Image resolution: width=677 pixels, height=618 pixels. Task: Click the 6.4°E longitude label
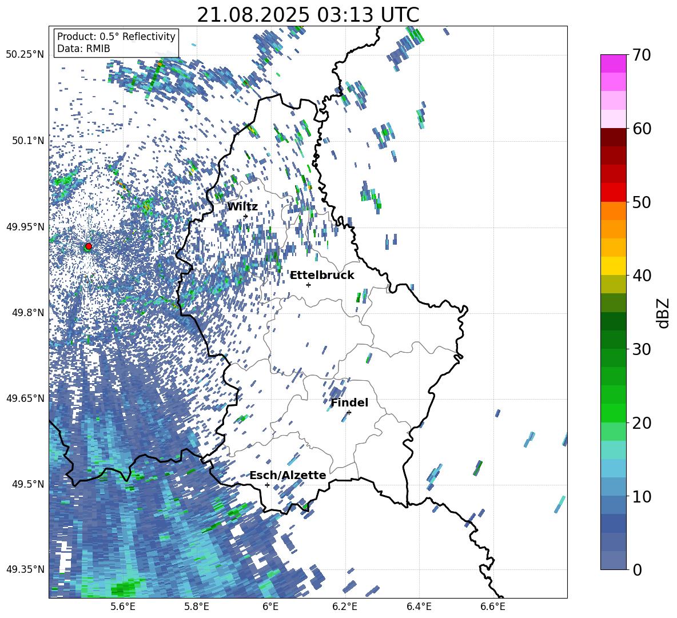point(419,607)
